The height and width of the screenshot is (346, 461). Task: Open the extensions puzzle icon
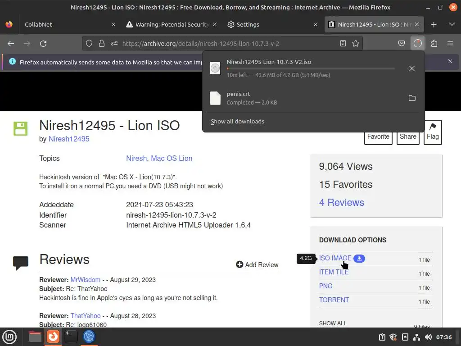click(x=434, y=44)
